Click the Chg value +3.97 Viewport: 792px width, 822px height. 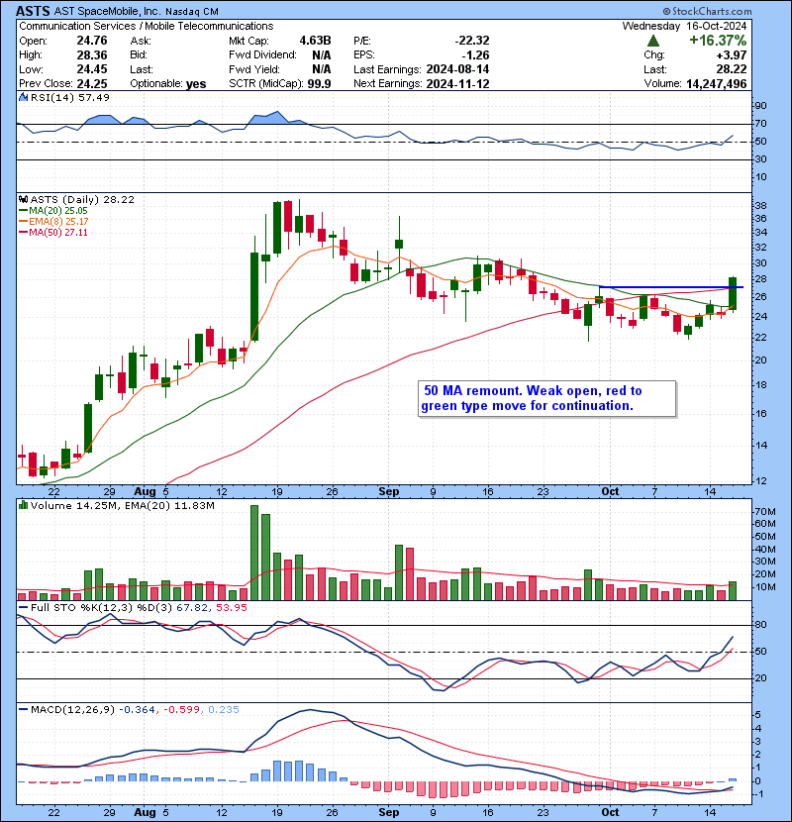(x=733, y=55)
